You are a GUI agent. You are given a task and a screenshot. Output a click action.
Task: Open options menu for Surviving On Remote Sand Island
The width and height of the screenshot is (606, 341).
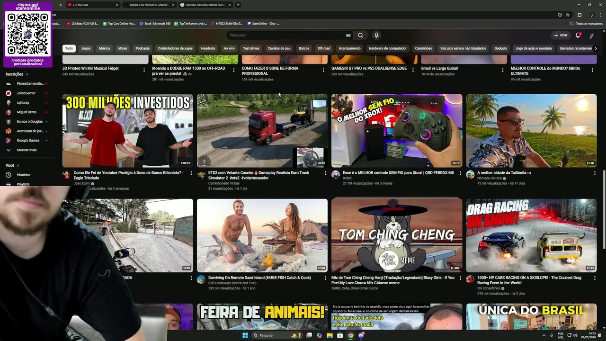pos(325,278)
